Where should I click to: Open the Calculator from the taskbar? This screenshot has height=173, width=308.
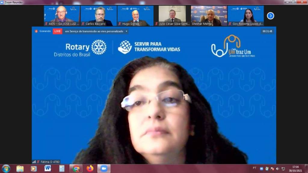point(62,168)
